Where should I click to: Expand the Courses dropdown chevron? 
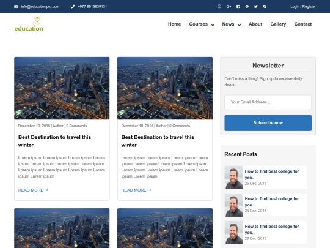(x=213, y=25)
